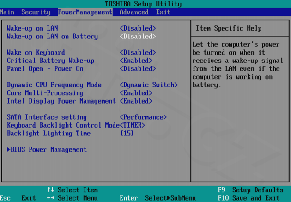Select Keyboard Backlight Control Mode label
This screenshot has width=291, height=202.
point(63,125)
